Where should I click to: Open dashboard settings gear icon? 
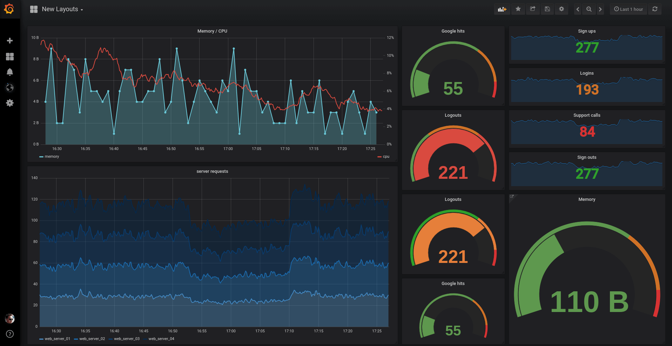pyautogui.click(x=562, y=9)
